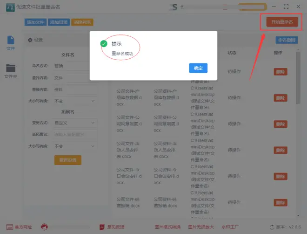
Task: Click the 开始重命名 button
Action: 282,22
